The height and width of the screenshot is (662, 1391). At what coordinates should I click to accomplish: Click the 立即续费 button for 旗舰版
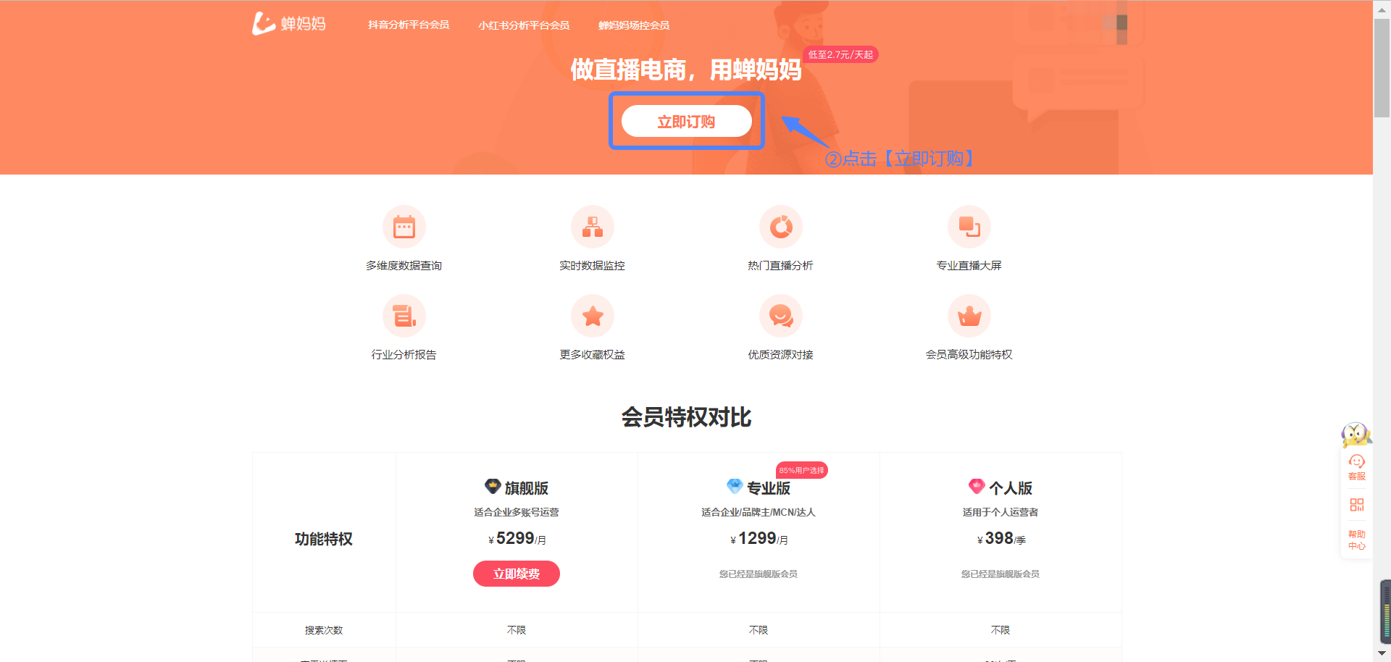point(517,574)
